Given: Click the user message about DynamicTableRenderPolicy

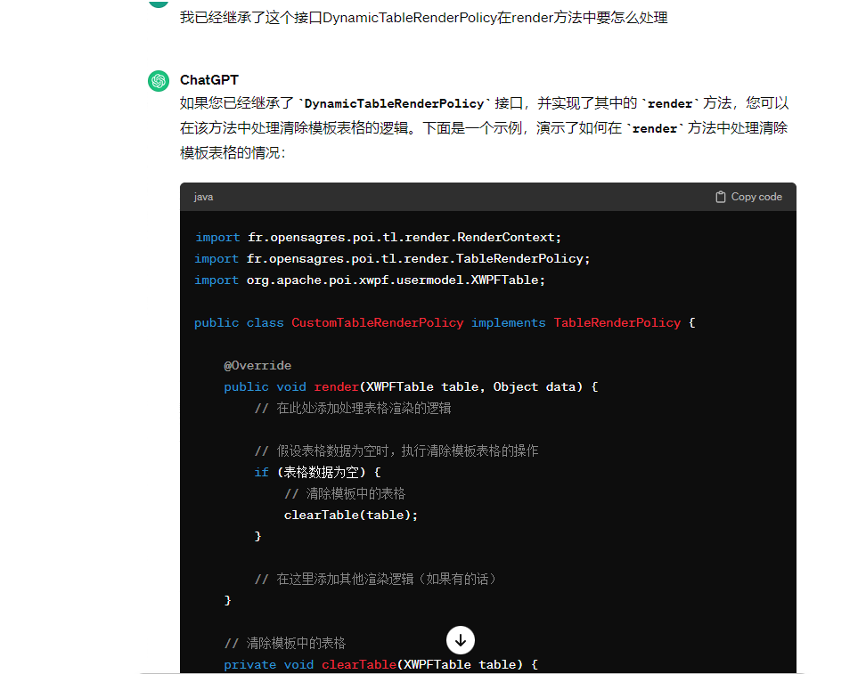Looking at the screenshot, I should pyautogui.click(x=423, y=18).
